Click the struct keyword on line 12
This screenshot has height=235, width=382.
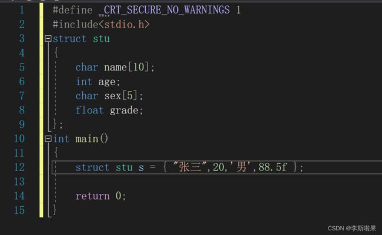[x=92, y=167]
